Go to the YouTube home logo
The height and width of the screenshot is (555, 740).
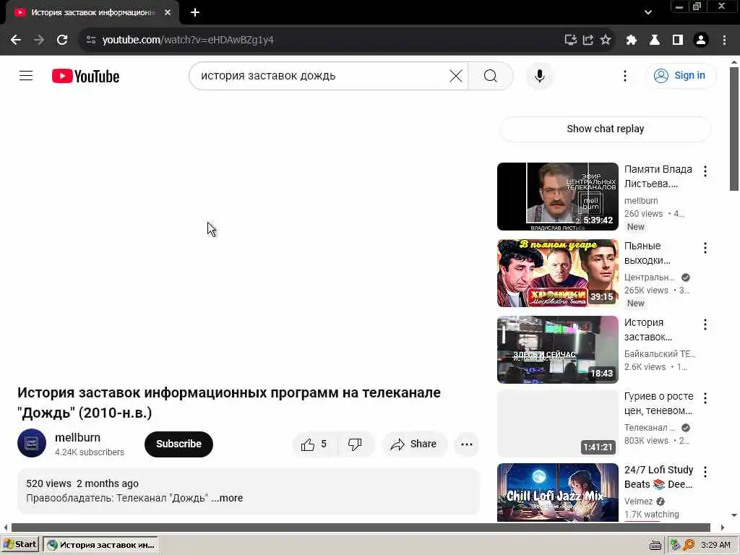85,76
